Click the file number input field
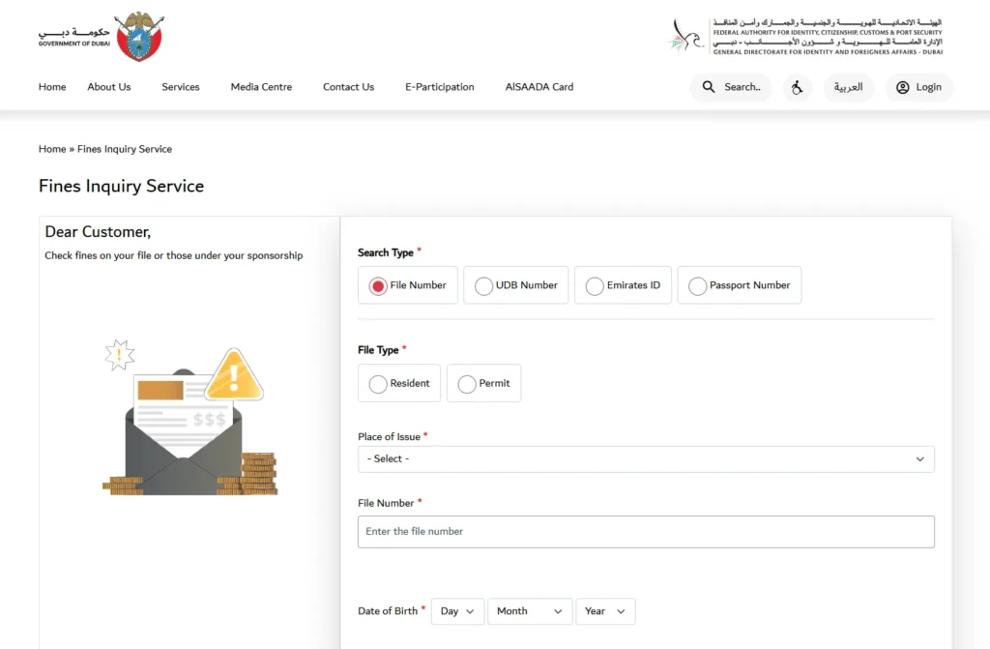 point(645,531)
